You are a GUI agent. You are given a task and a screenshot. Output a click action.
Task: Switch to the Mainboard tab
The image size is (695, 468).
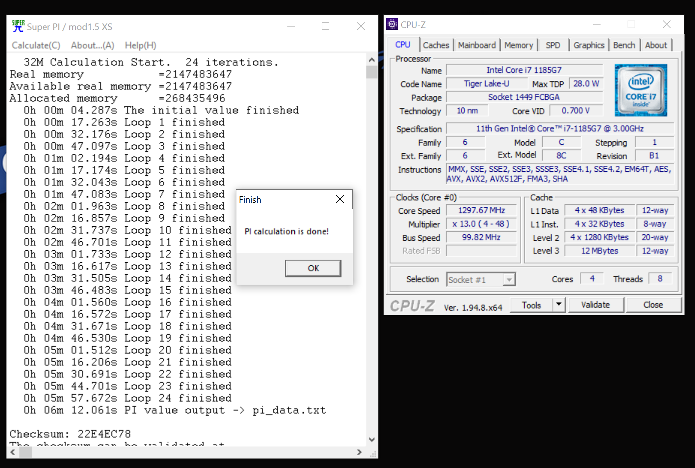click(x=477, y=45)
